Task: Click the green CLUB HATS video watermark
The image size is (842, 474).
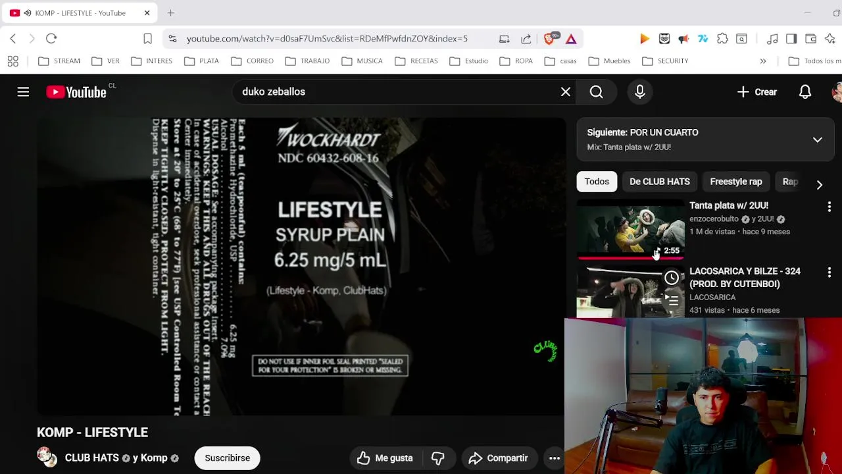Action: [x=545, y=350]
